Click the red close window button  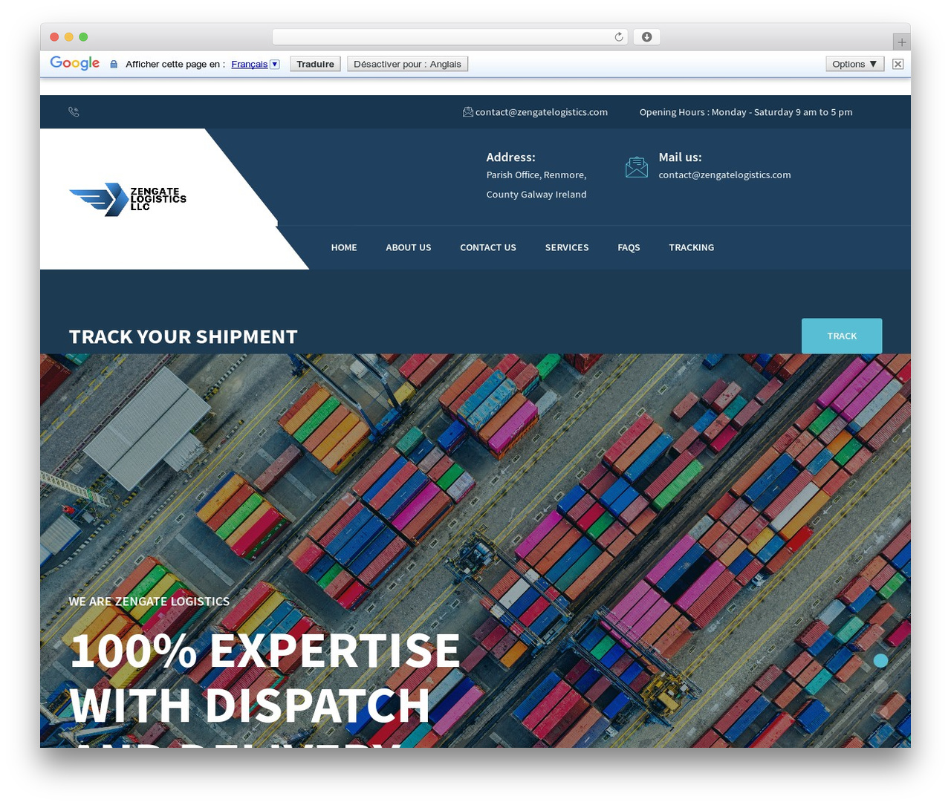pos(54,37)
